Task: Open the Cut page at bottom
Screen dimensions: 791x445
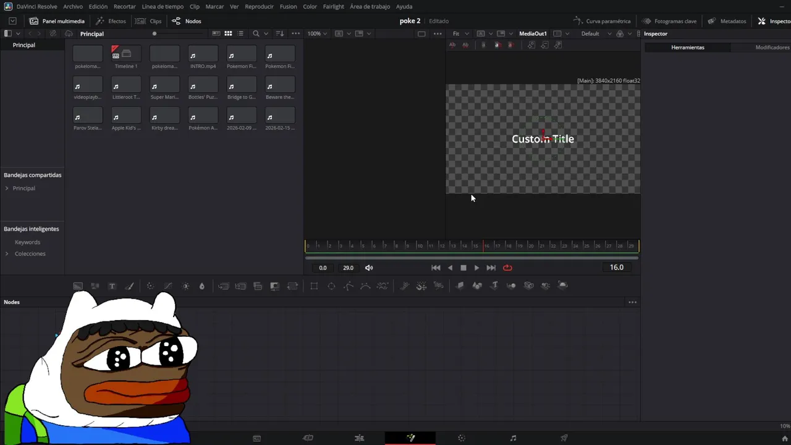Action: [308, 438]
